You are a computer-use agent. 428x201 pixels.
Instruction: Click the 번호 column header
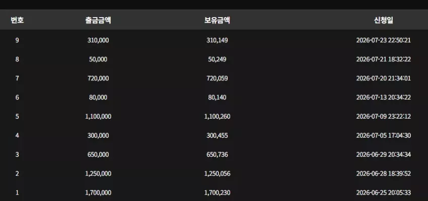click(17, 20)
